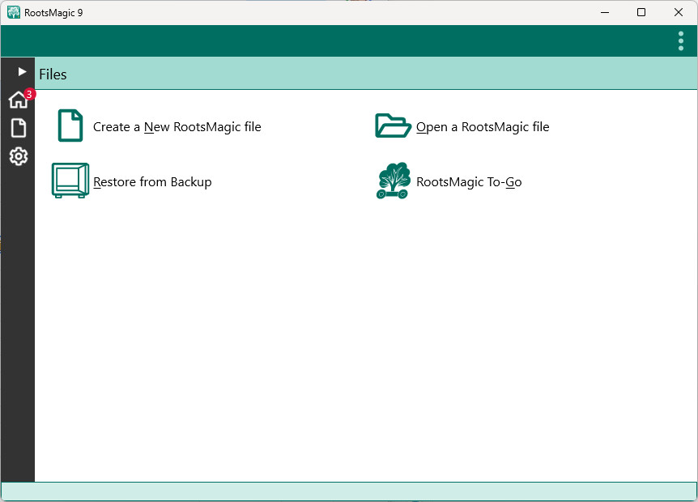Click the status bar at window bottom

click(x=348, y=491)
